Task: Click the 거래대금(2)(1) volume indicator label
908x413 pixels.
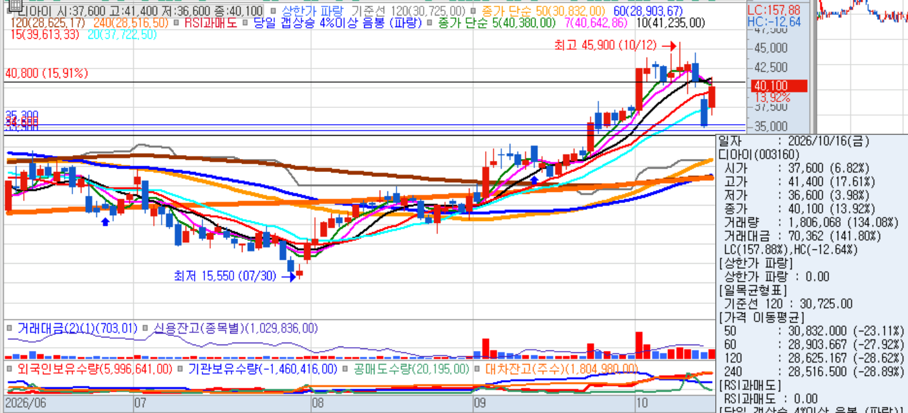Action: [x=78, y=328]
